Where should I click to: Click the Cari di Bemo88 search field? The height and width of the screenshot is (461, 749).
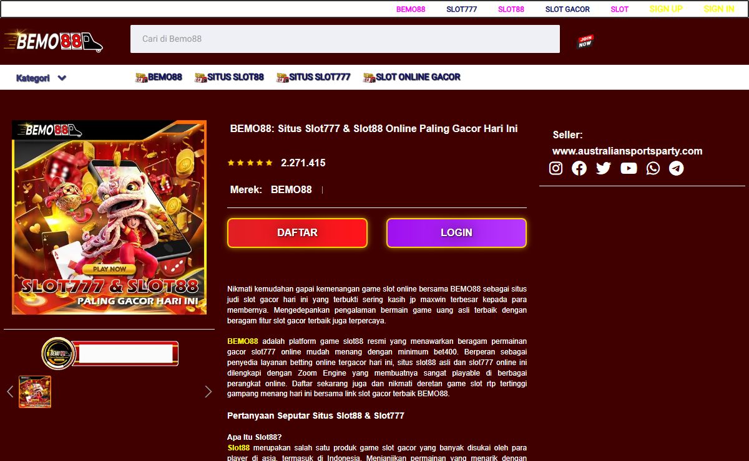(x=345, y=39)
